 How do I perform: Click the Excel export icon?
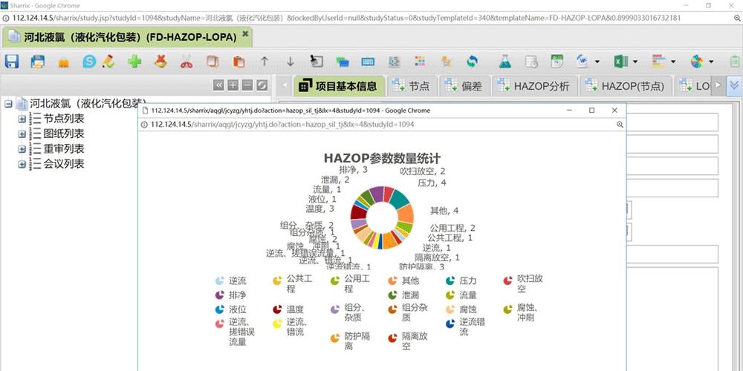click(620, 62)
